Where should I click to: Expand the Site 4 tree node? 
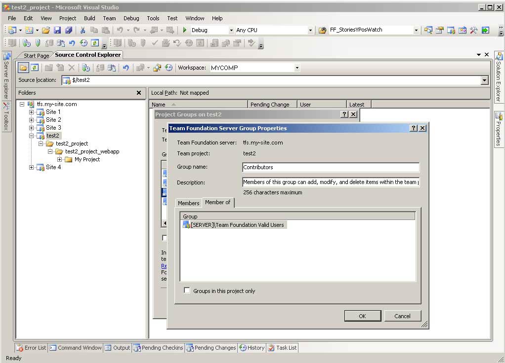pyautogui.click(x=31, y=168)
